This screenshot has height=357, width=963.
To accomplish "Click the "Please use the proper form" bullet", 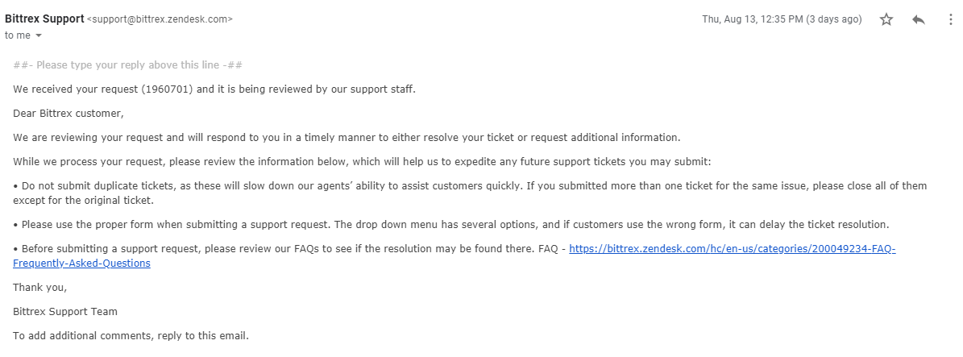I will (x=450, y=224).
